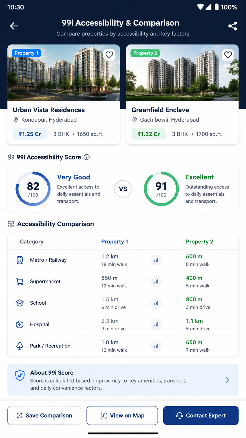Viewport: 246px width, 438px height.
Task: Select the 82/100 score ring
Action: (33, 189)
